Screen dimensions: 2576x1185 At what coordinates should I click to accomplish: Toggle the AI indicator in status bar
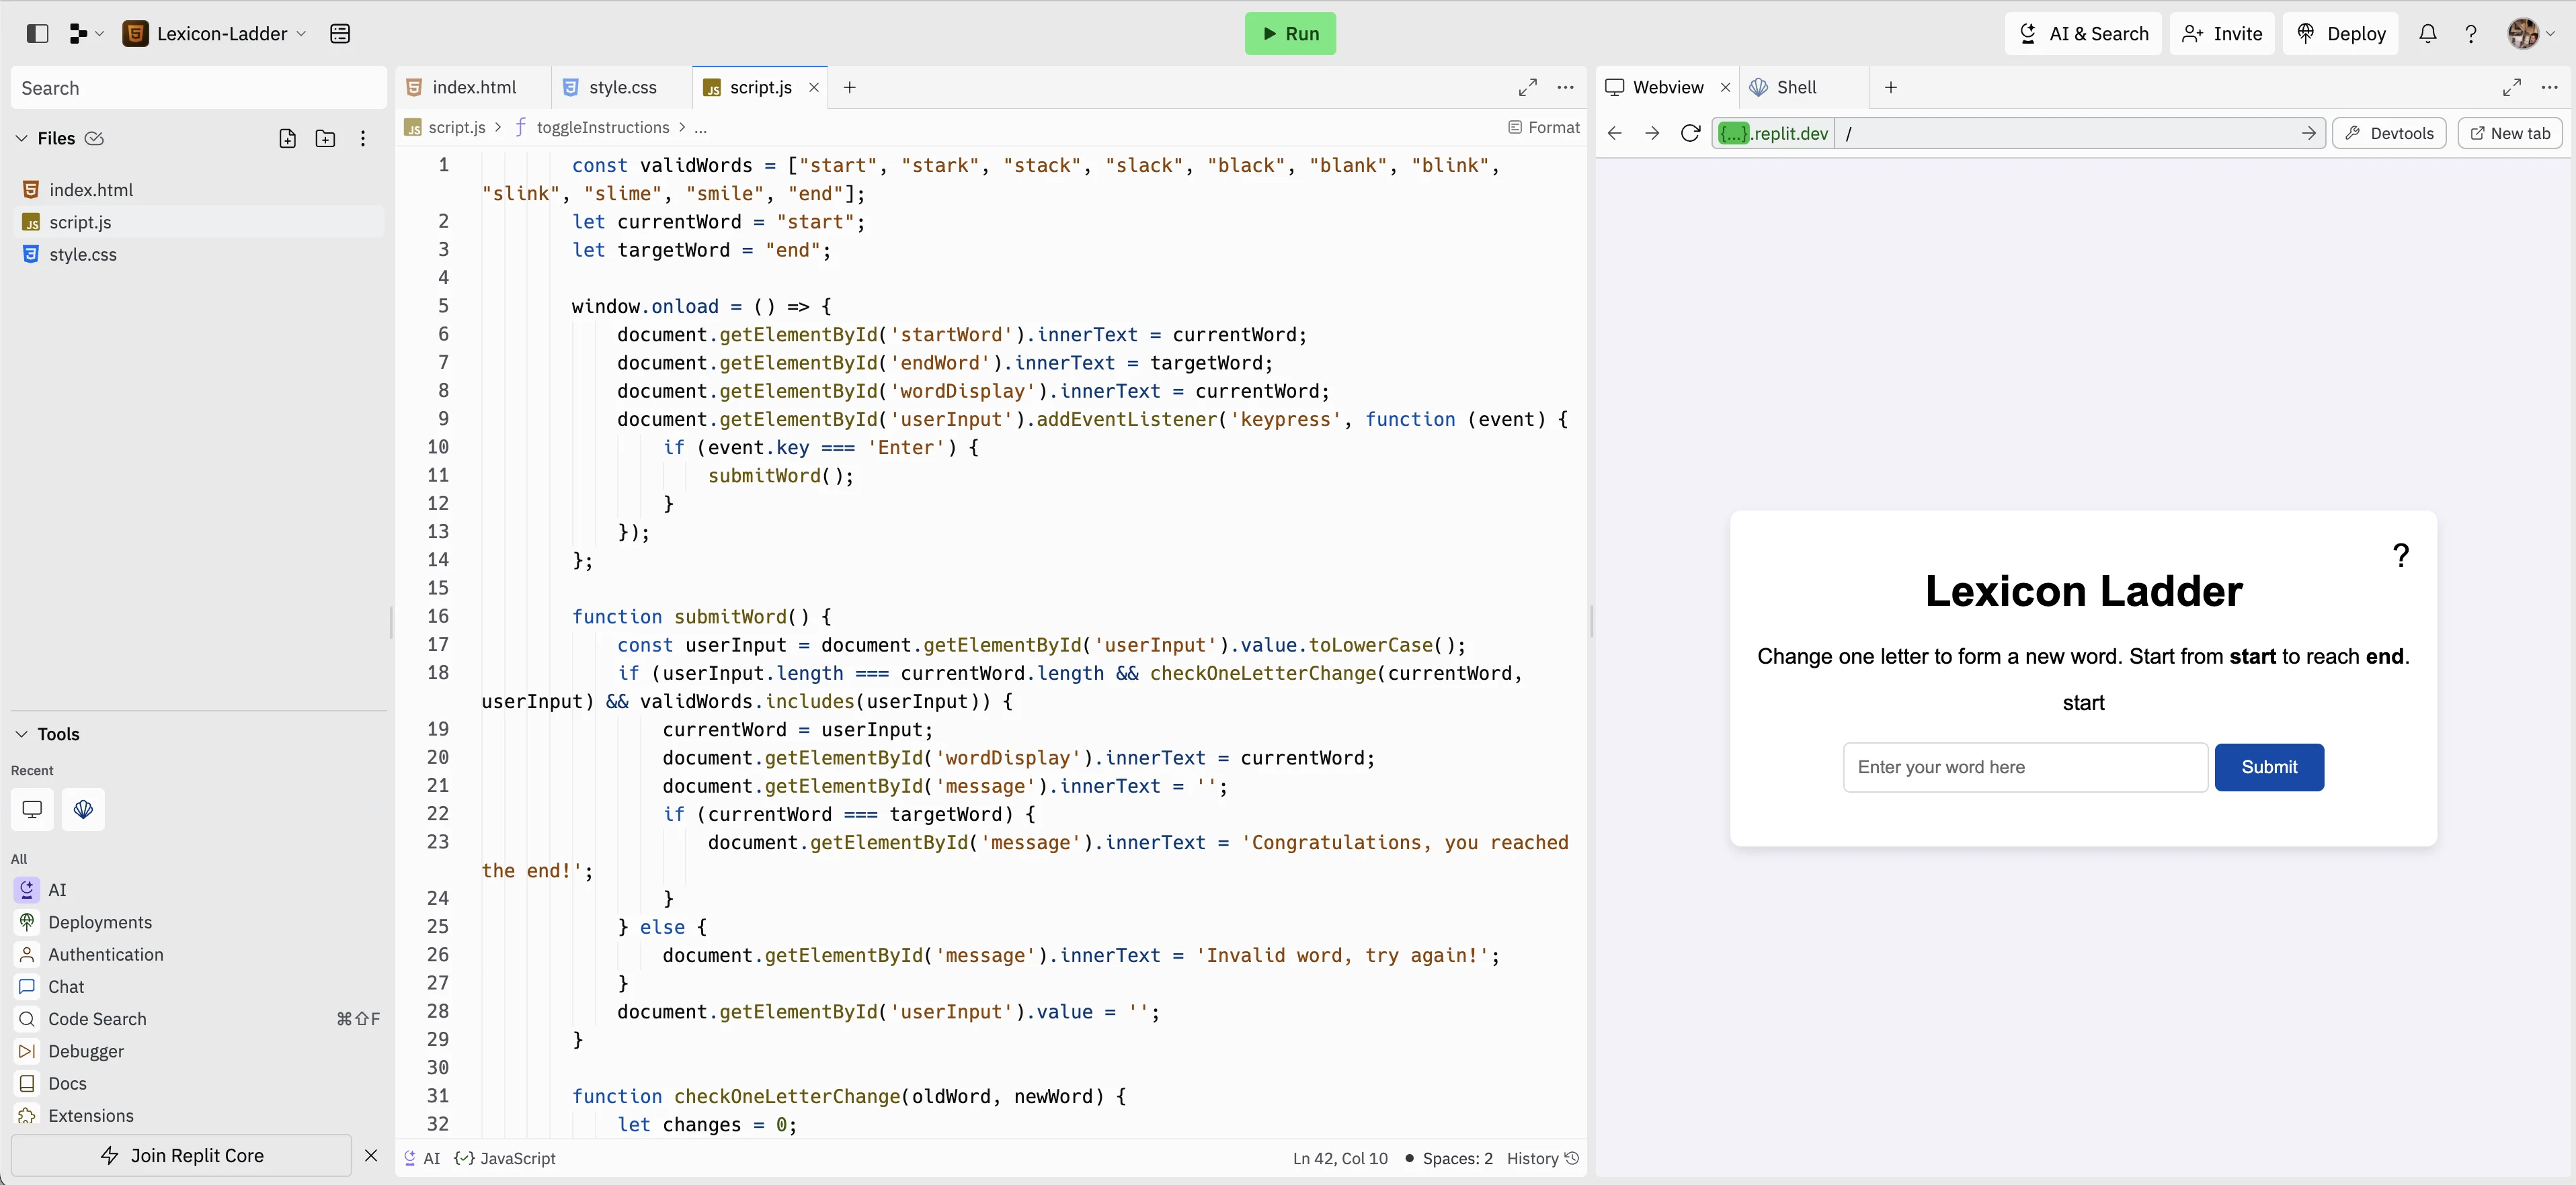coord(422,1158)
